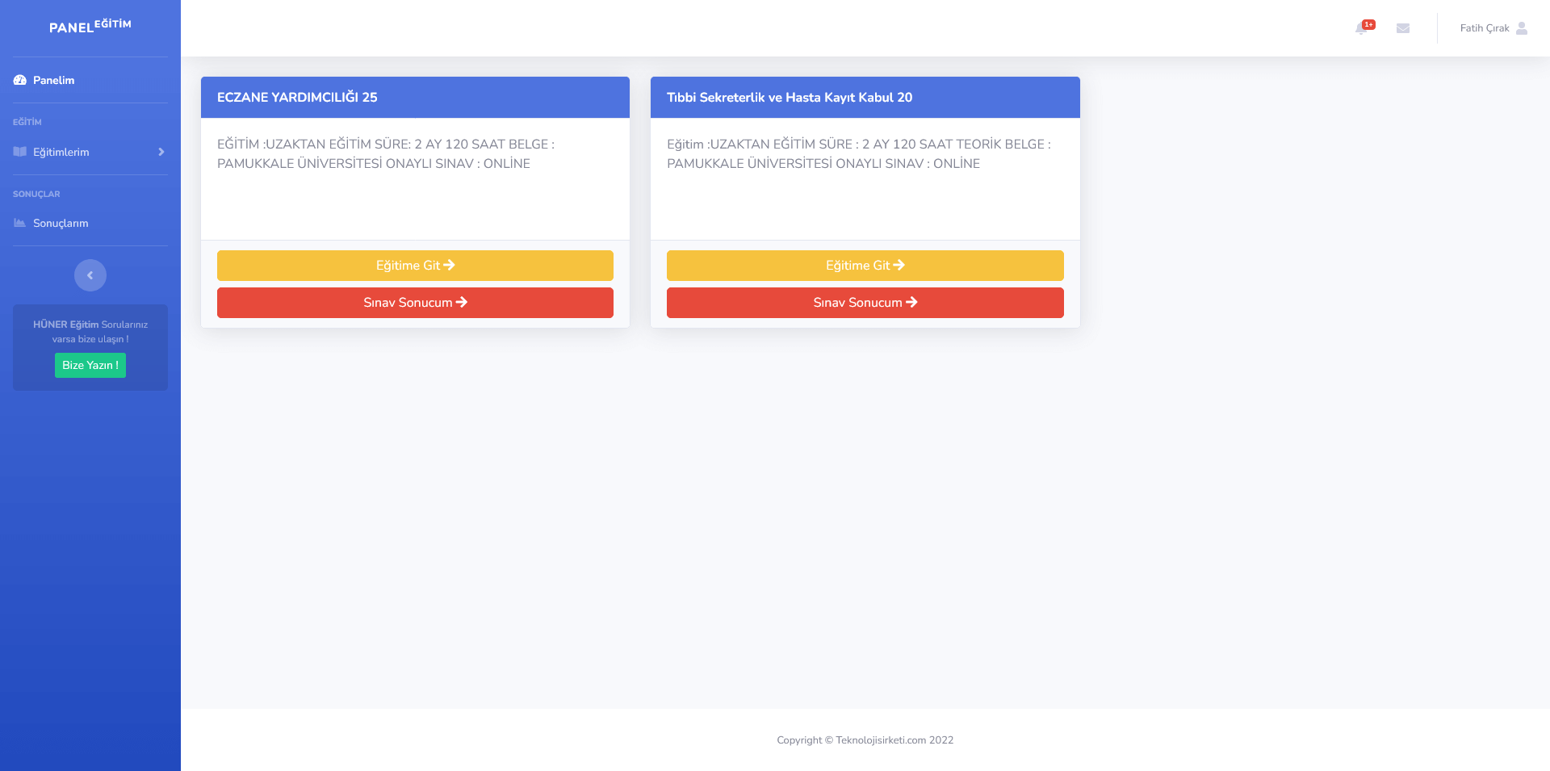Click the PANEL EĞİTİM logo
The height and width of the screenshot is (771, 1550).
(x=90, y=27)
